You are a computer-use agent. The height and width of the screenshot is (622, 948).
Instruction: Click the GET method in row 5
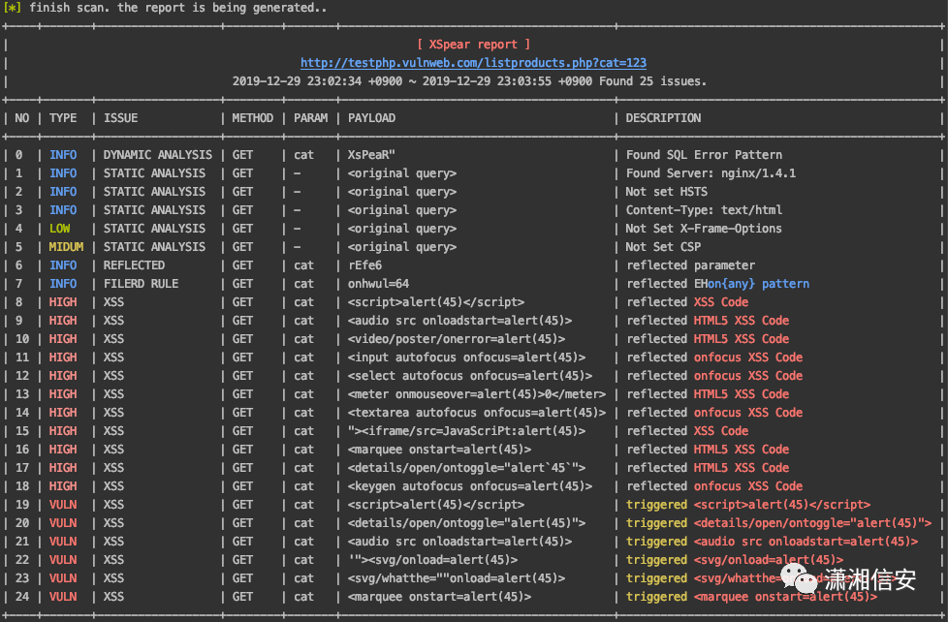[x=242, y=247]
